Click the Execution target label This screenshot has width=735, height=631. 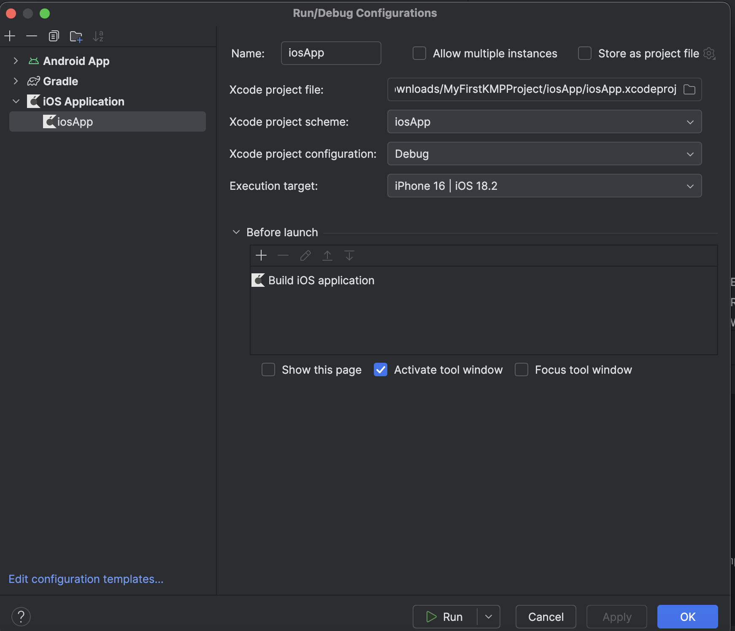(274, 186)
